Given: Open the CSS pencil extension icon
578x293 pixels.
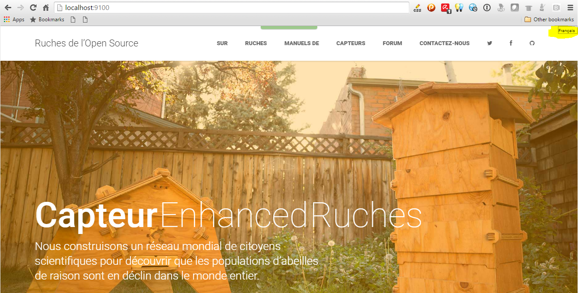Looking at the screenshot, I should click(417, 8).
